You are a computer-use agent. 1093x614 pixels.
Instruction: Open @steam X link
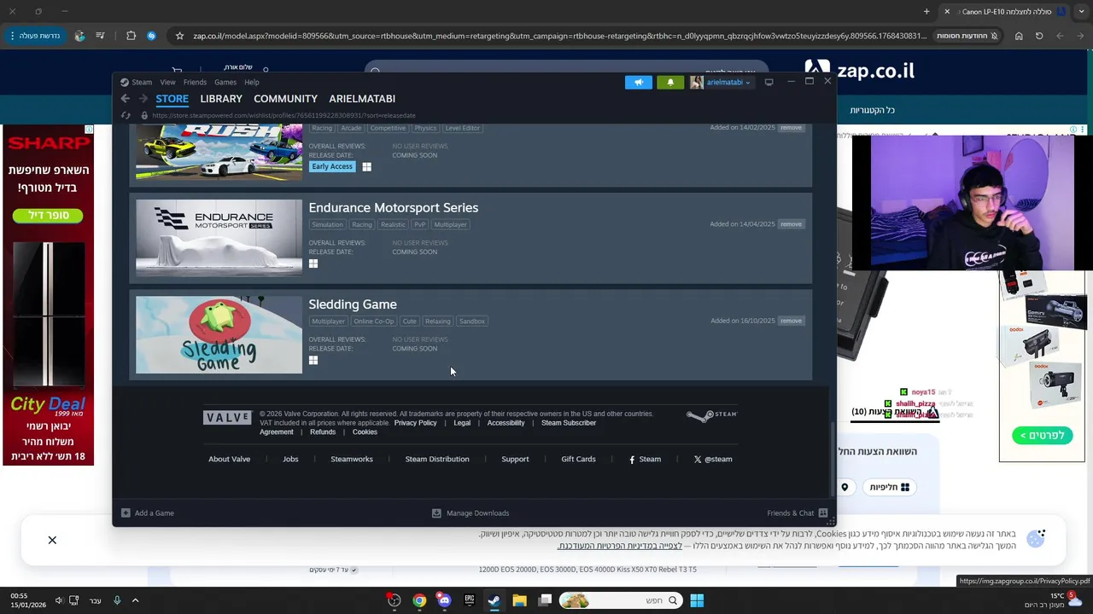tap(713, 459)
